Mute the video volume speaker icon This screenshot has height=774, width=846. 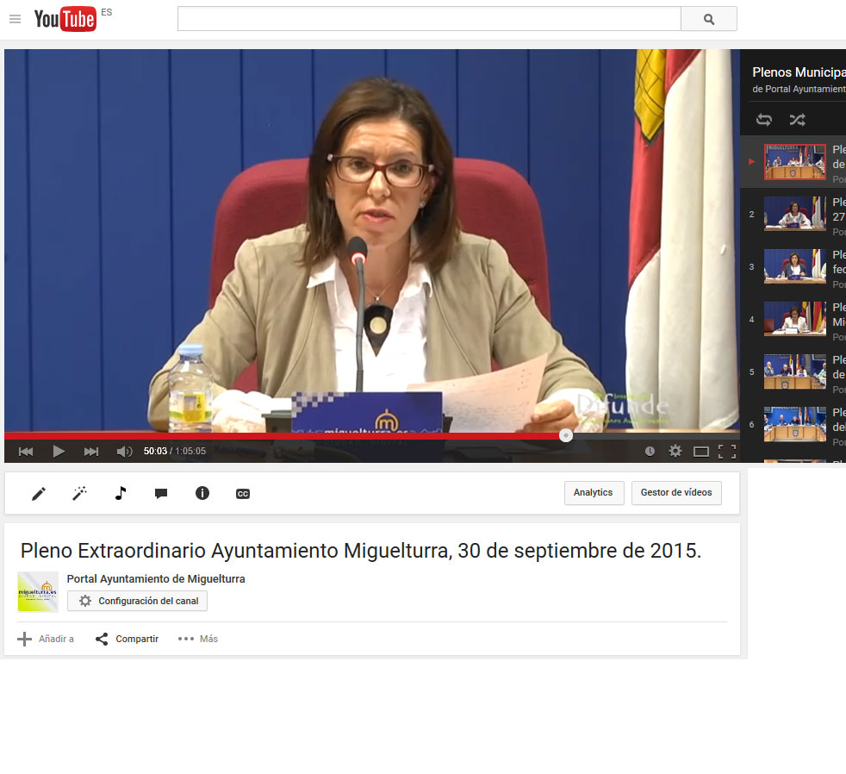(124, 451)
